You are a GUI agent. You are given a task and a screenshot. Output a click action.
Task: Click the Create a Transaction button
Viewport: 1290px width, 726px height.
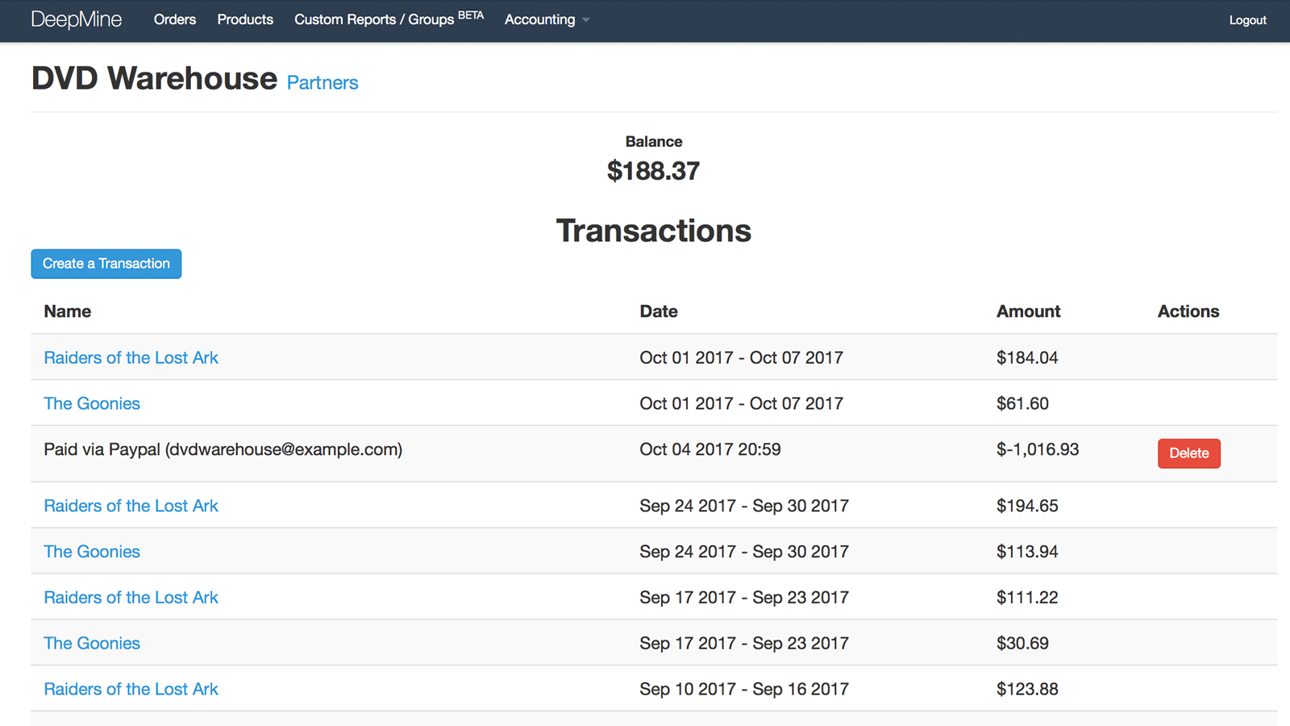(106, 264)
